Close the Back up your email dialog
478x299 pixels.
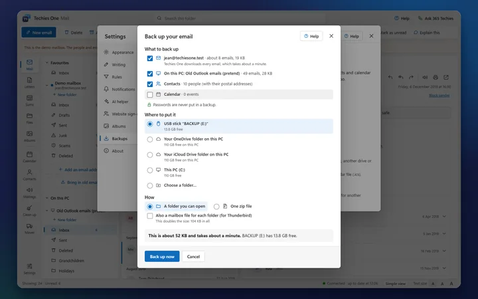click(331, 36)
